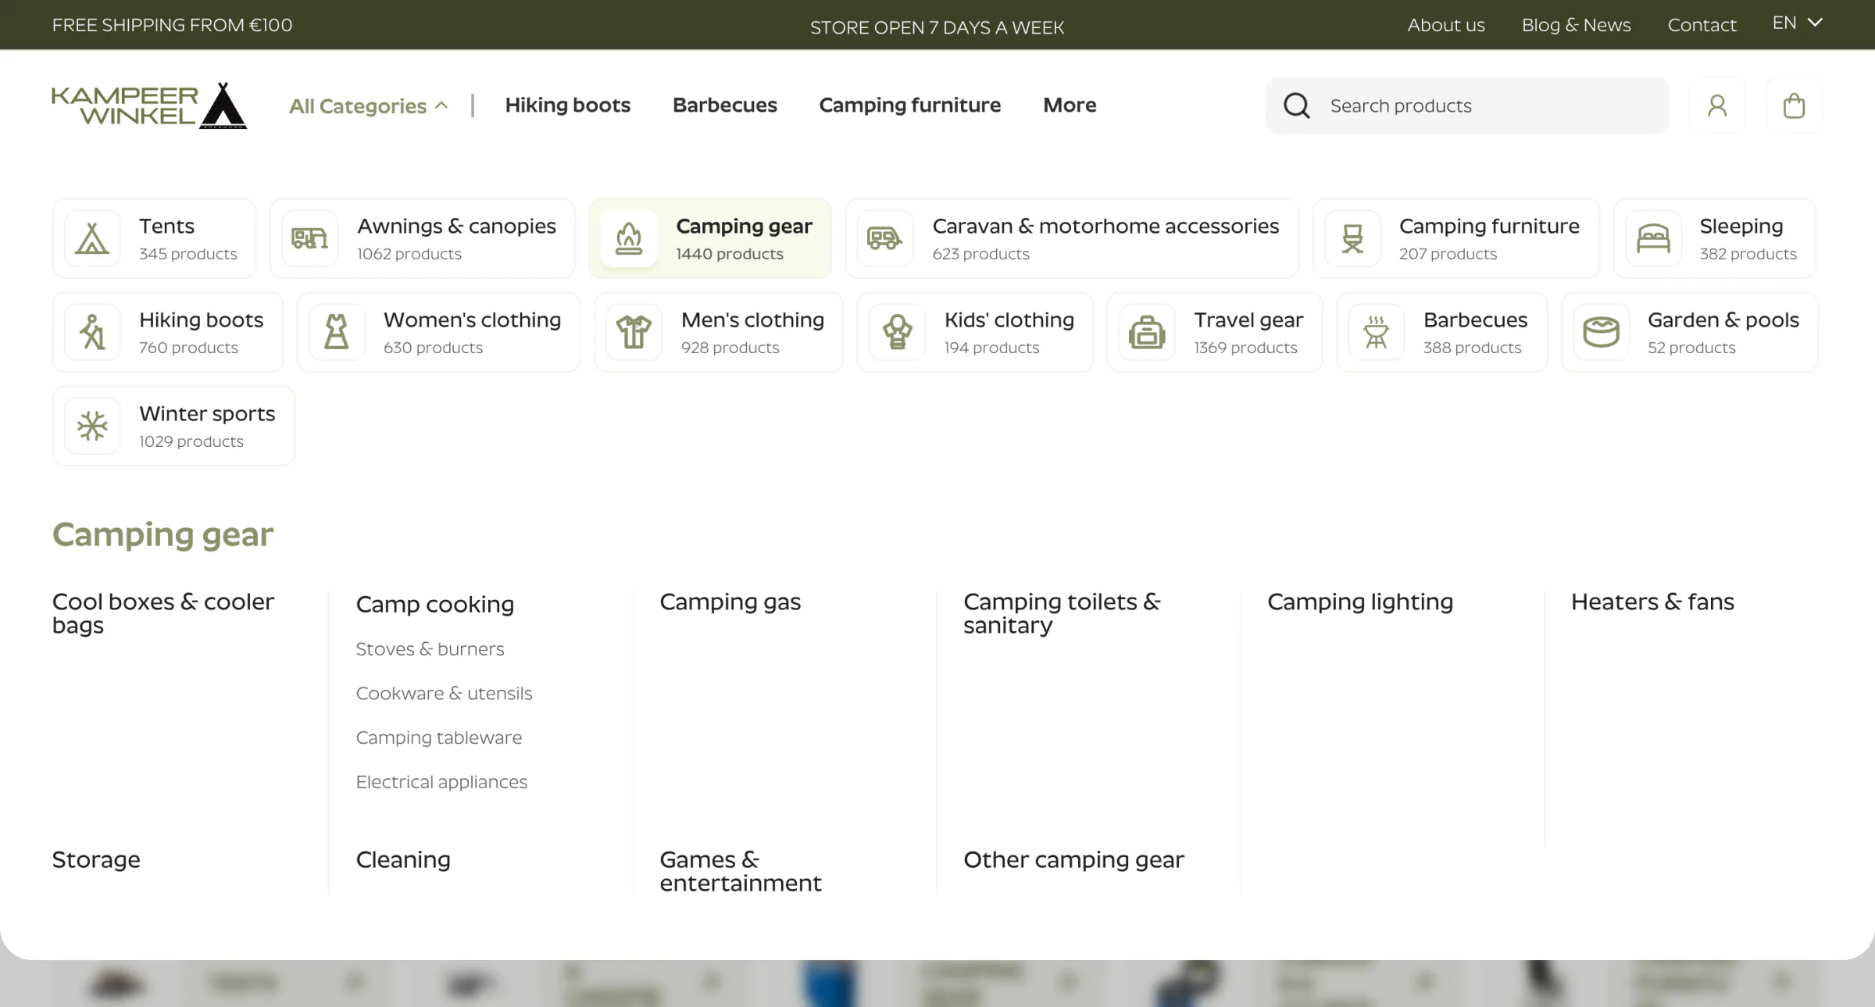Screen dimensions: 1875x1007
Task: Click the Winter sports snowflake icon
Action: pyautogui.click(x=92, y=426)
